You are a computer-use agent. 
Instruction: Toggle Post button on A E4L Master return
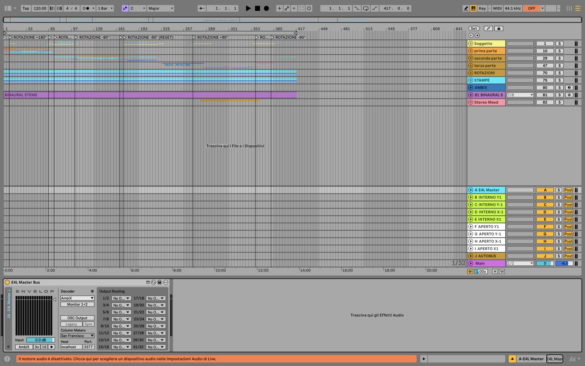pos(568,190)
